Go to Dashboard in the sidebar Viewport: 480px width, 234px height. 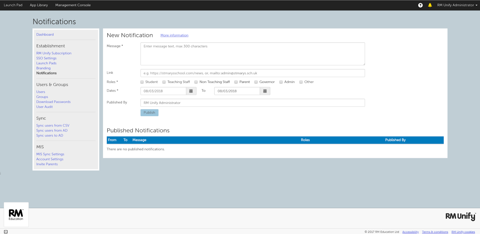[45, 34]
